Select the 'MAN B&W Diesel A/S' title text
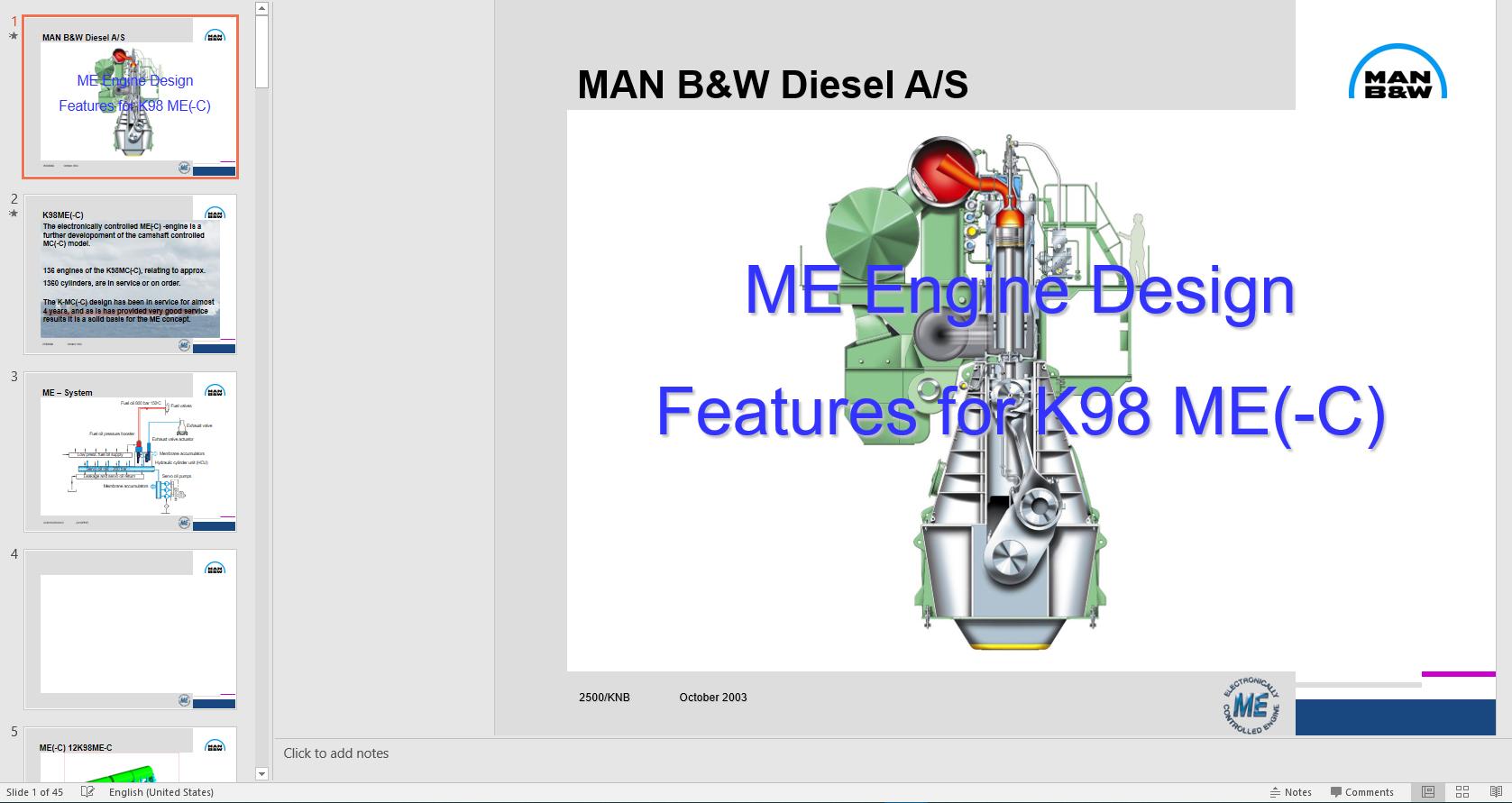Image resolution: width=1512 pixels, height=803 pixels. (x=773, y=85)
